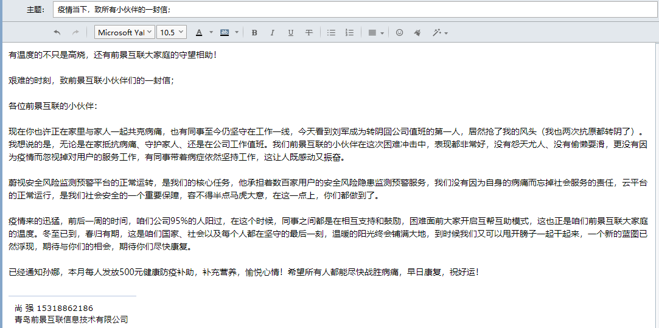Toggle strikethrough formatting
Image resolution: width=659 pixels, height=328 pixels.
[x=309, y=32]
